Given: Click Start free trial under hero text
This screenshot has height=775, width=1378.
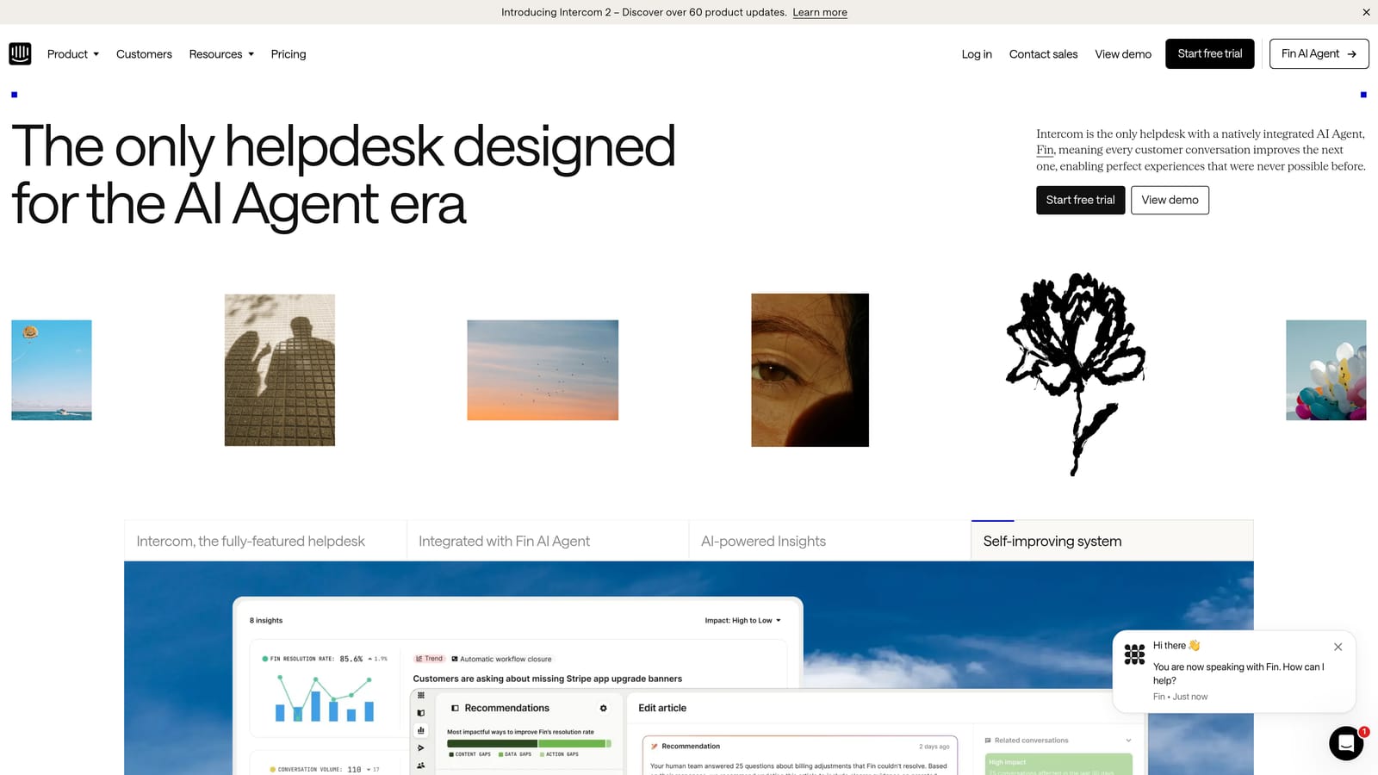Looking at the screenshot, I should (1080, 200).
